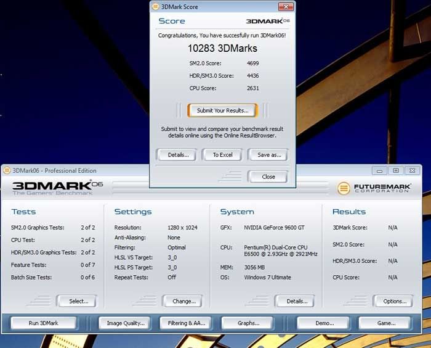Close the 3DMark06 Professional Edition window
This screenshot has height=348, width=431.
413,170
